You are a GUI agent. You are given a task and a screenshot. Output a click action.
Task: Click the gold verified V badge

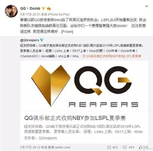(43, 8)
